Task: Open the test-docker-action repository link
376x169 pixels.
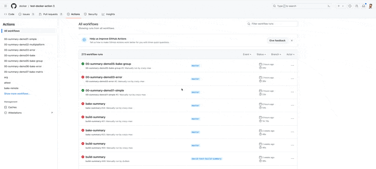Action: tap(41, 6)
